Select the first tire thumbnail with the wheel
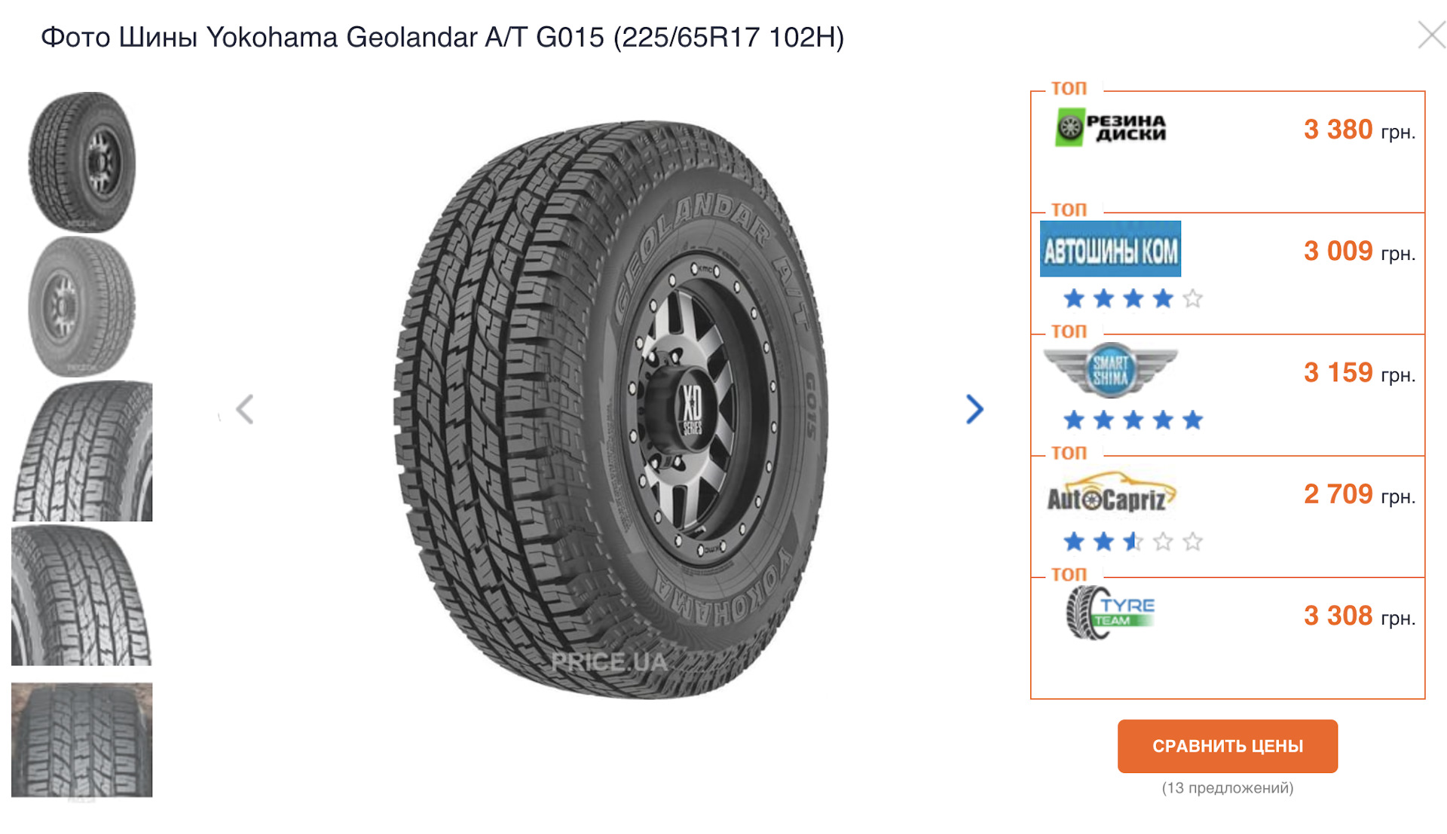 point(82,162)
